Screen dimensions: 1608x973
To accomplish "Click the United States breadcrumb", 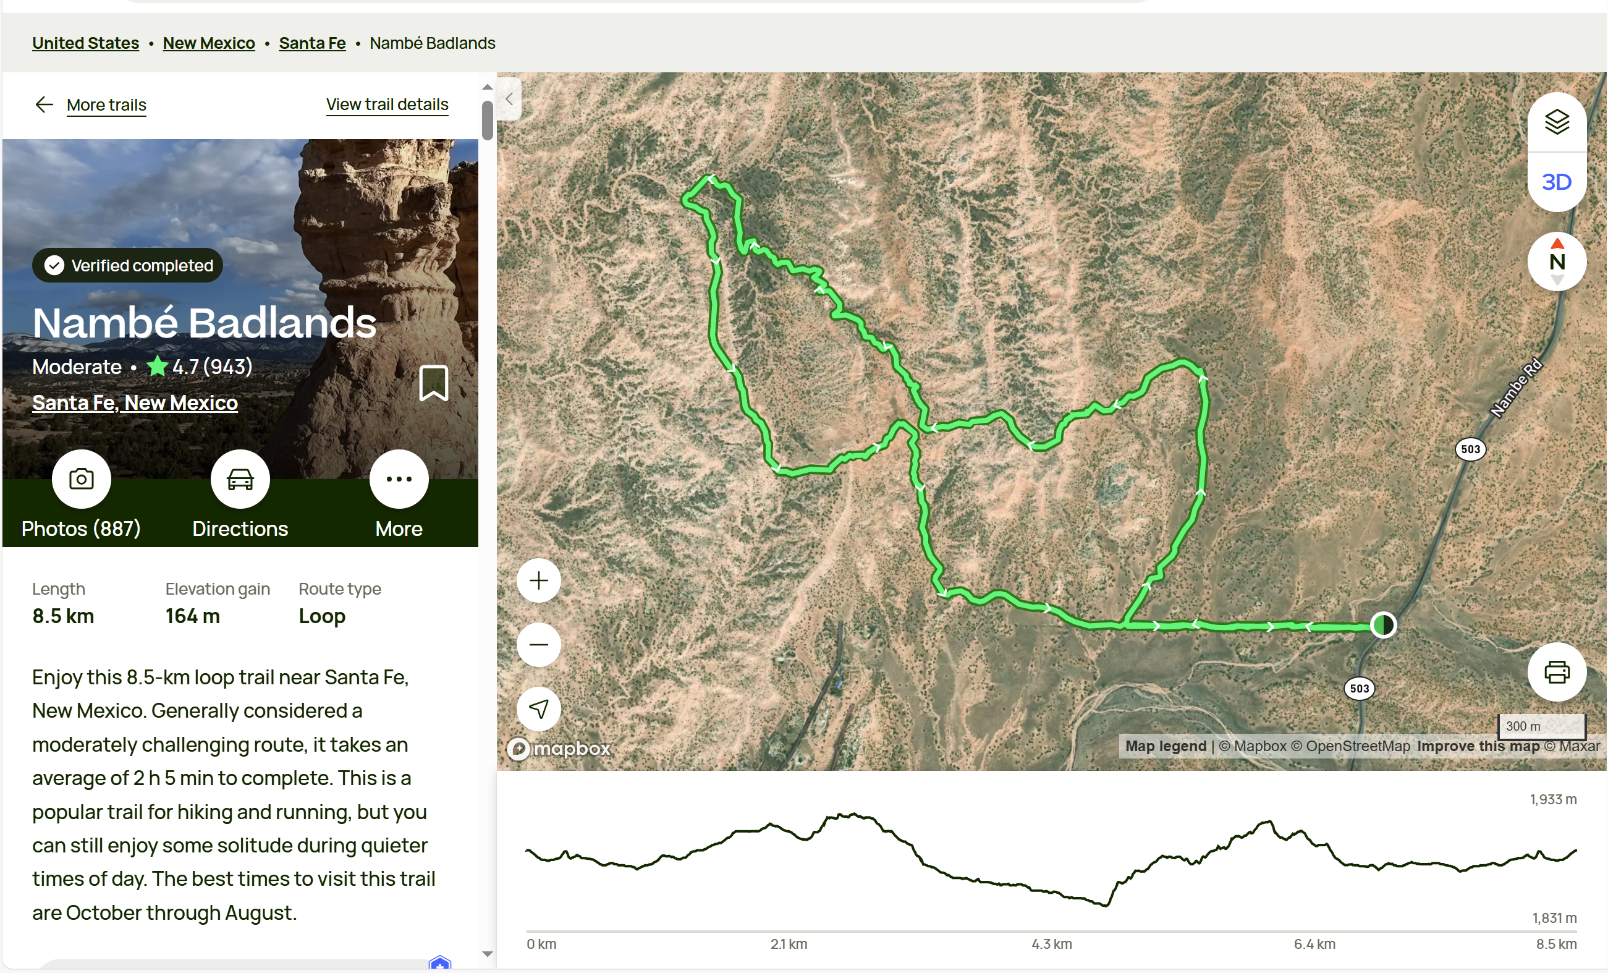I will [x=85, y=43].
